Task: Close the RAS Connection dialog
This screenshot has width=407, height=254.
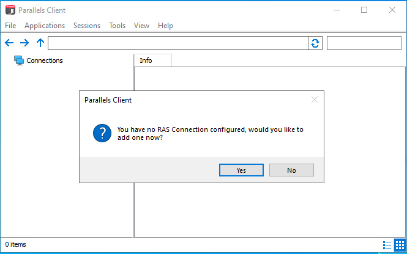Action: (x=315, y=100)
